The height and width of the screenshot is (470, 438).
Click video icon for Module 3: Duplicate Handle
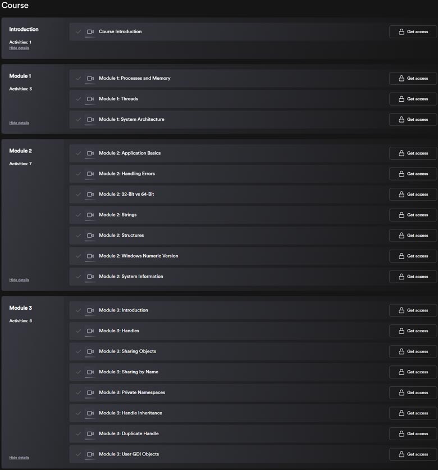(x=90, y=433)
